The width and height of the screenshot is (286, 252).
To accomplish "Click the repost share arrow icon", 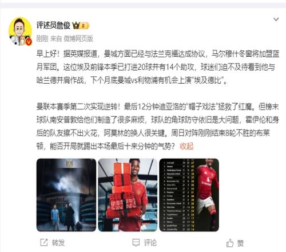I will 44,243.
